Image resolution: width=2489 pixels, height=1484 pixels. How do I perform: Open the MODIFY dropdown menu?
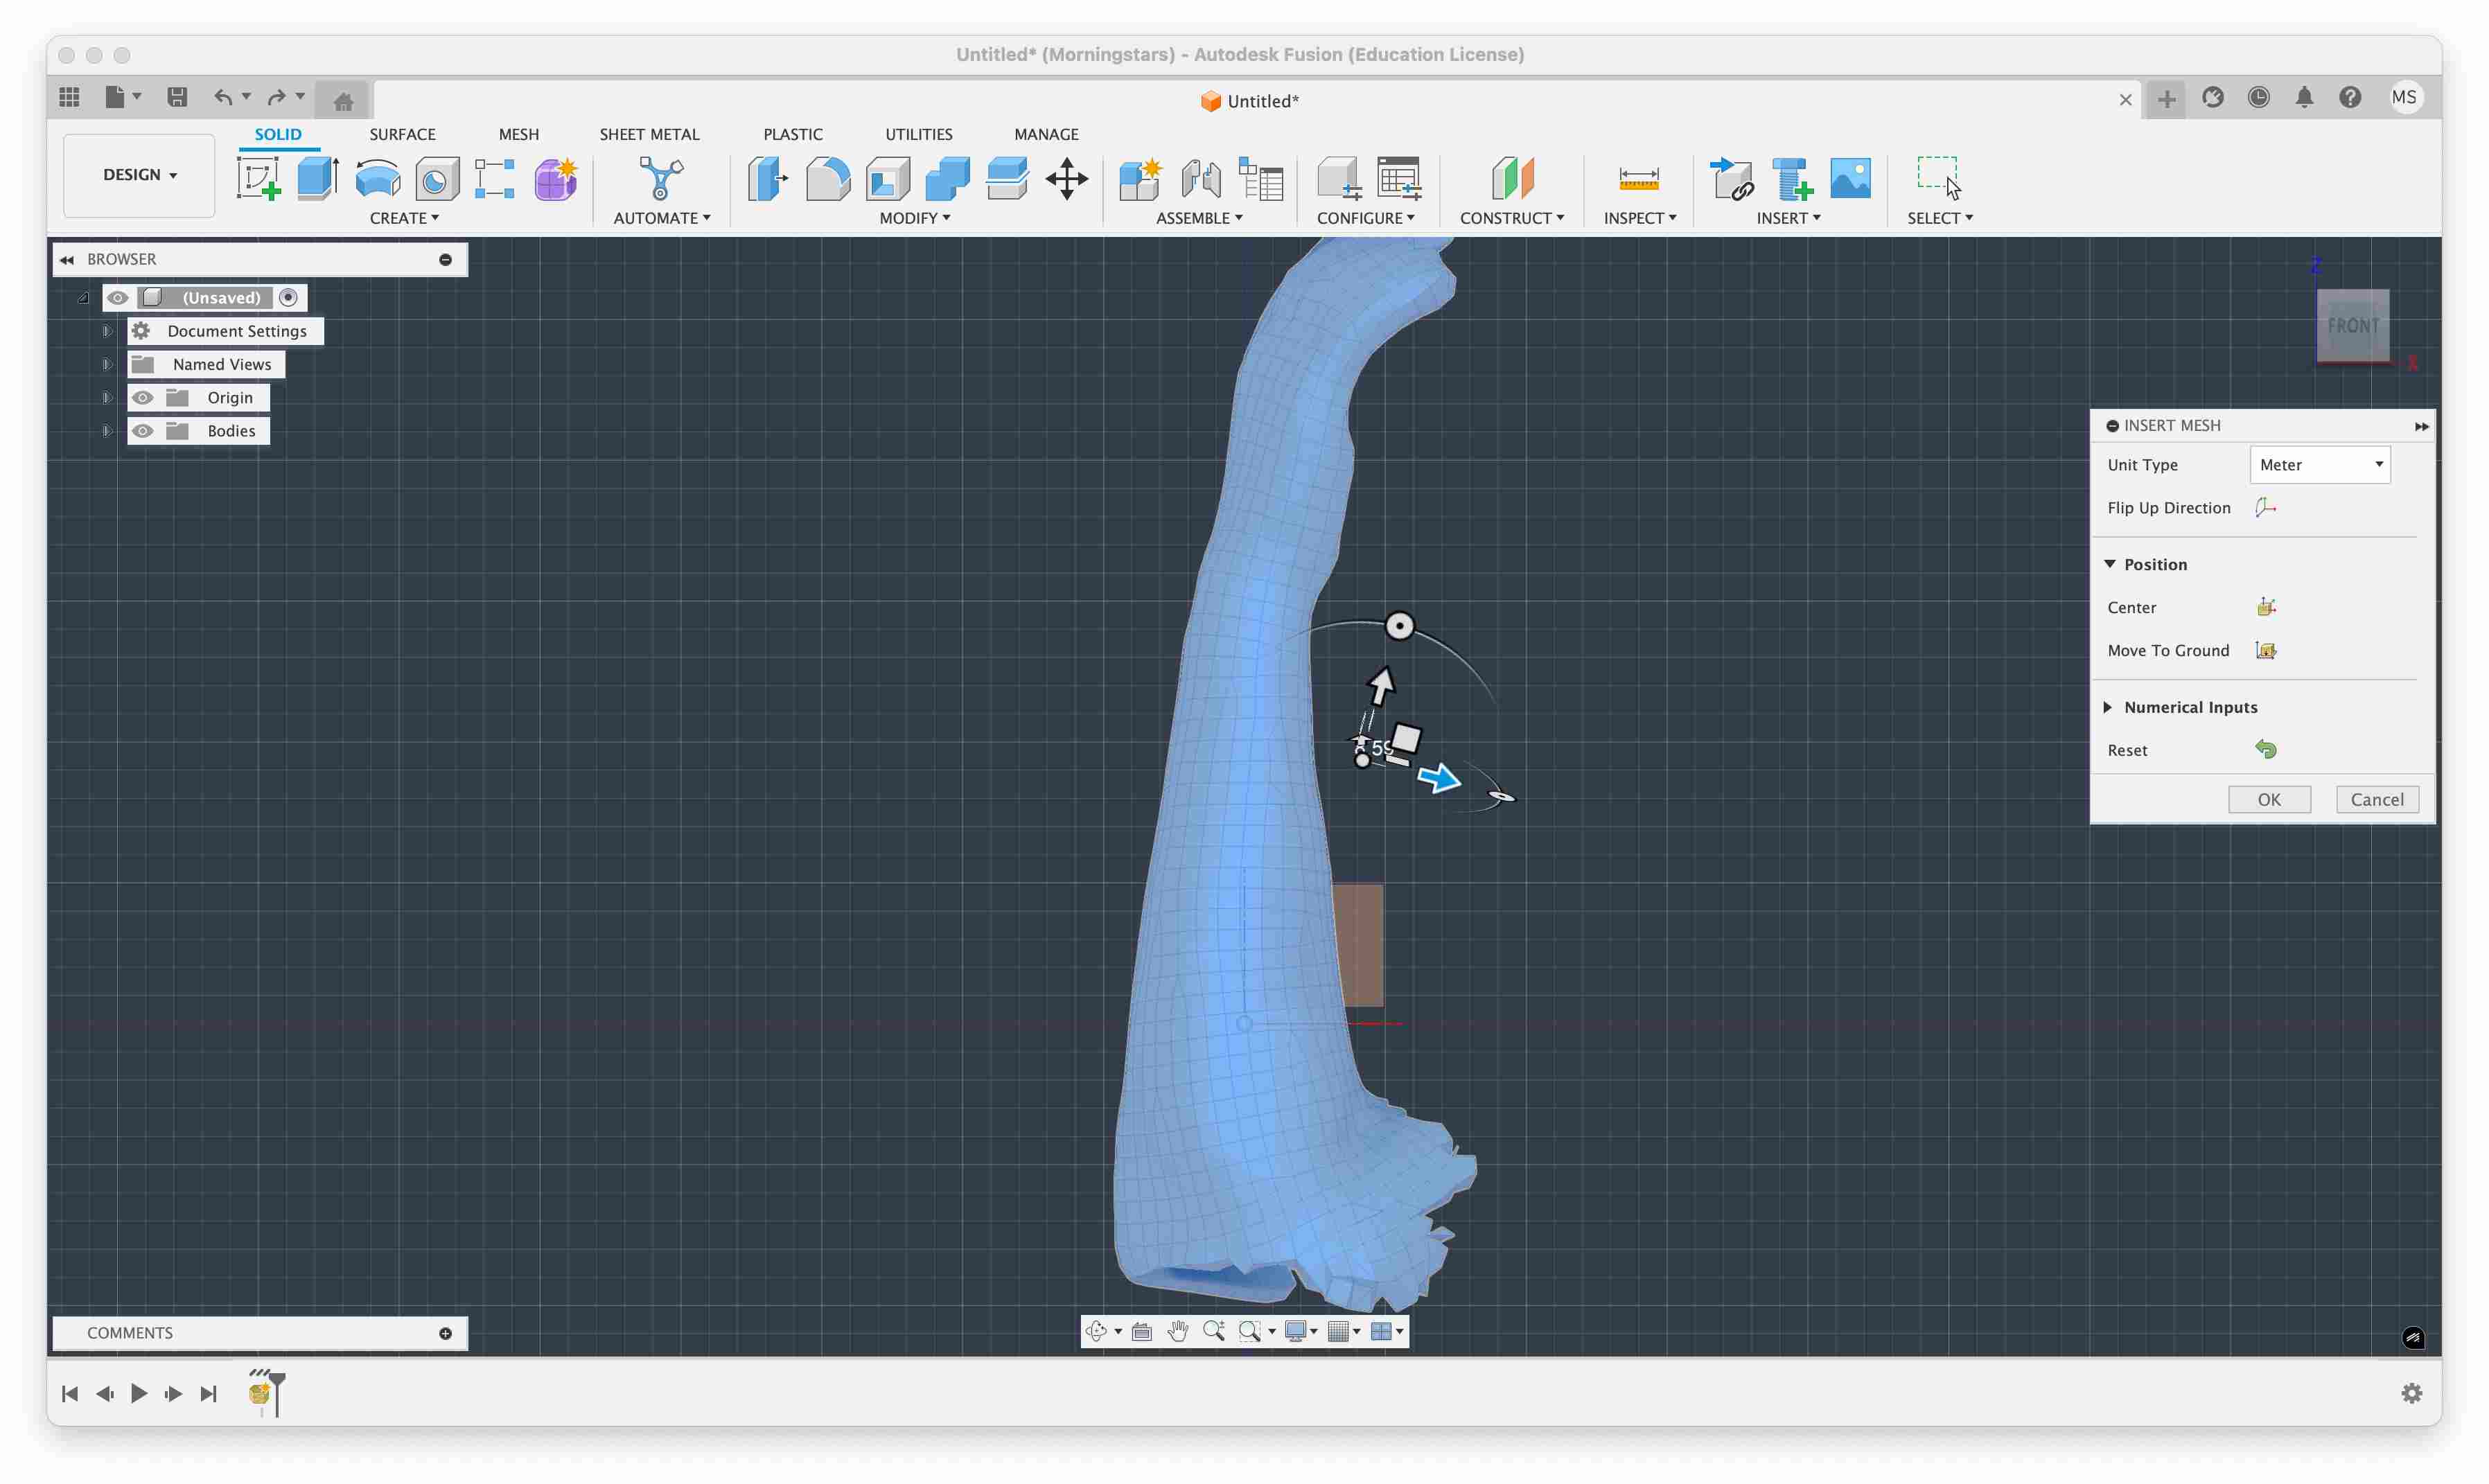[x=914, y=218]
